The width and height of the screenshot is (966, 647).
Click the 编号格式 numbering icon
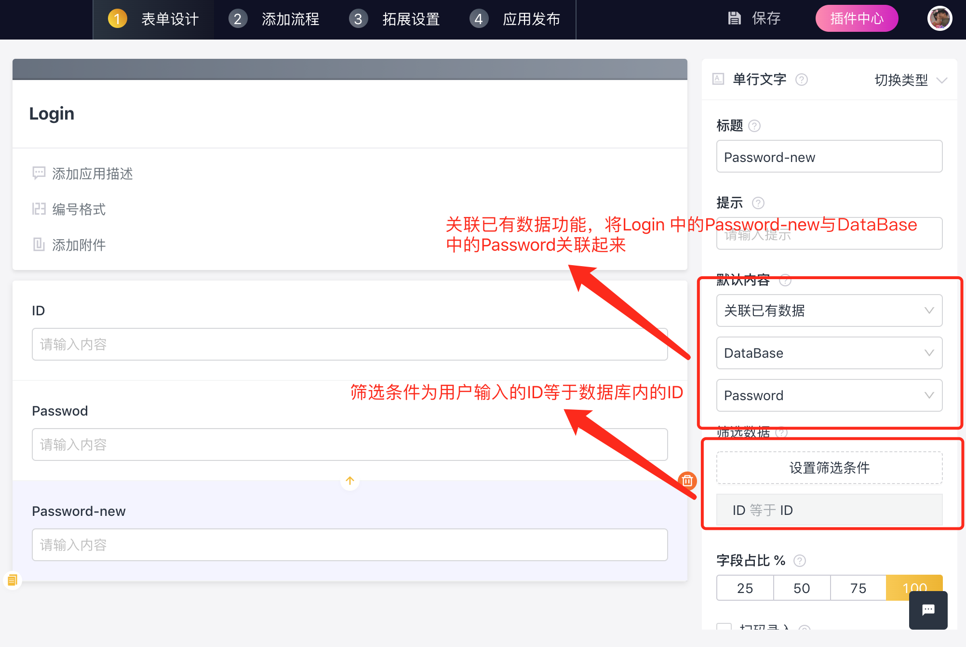[39, 209]
